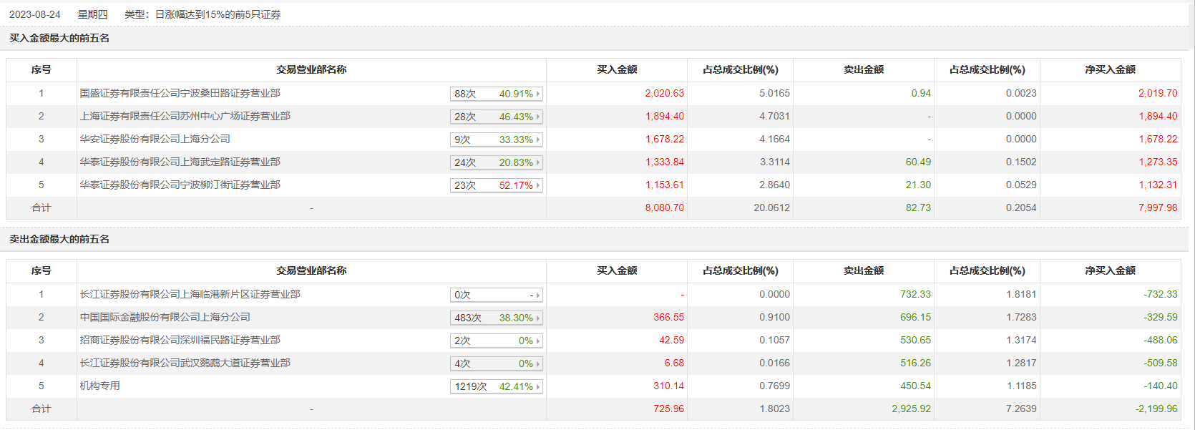
Task: Open 招商证券深圳福民路证券营业部 link
Action: tap(180, 340)
